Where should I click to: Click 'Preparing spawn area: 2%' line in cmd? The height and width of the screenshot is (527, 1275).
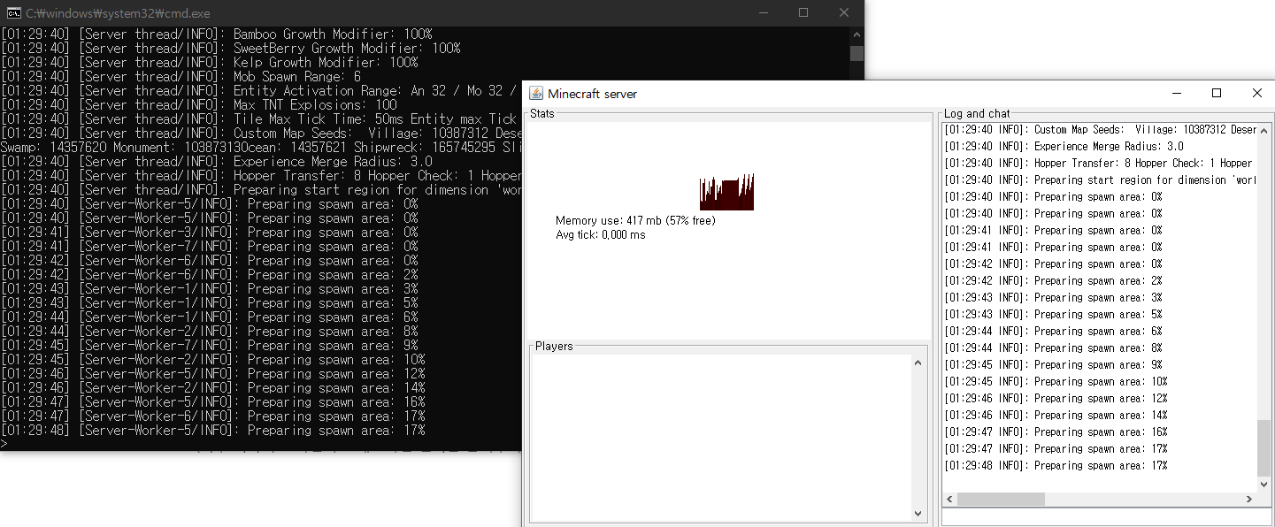[209, 275]
